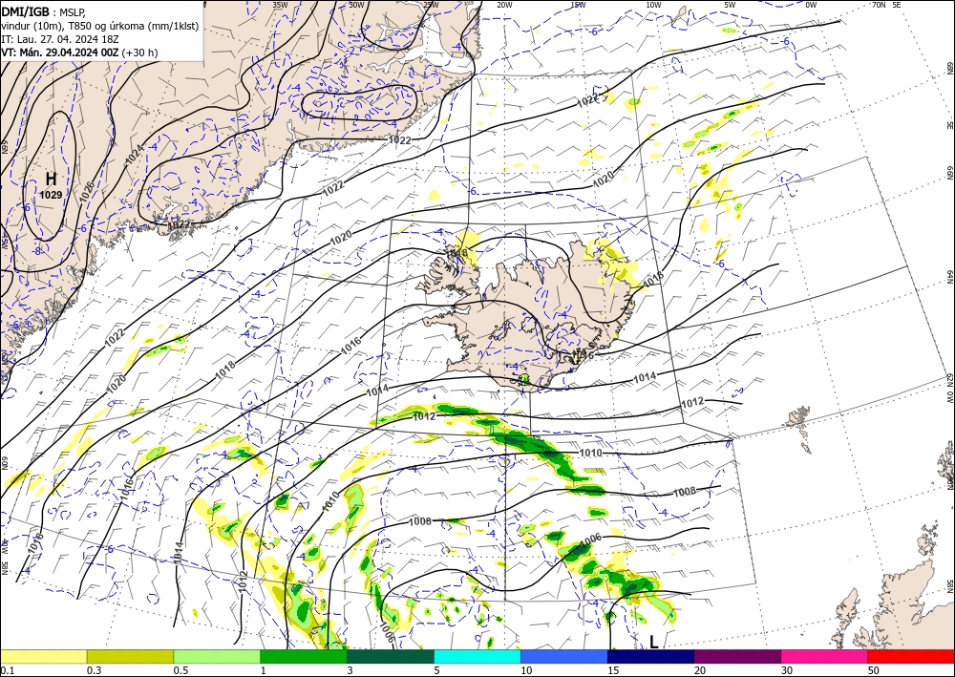Click the '5W' longitude label at top
Screen dimensions: 955x677
730,5
